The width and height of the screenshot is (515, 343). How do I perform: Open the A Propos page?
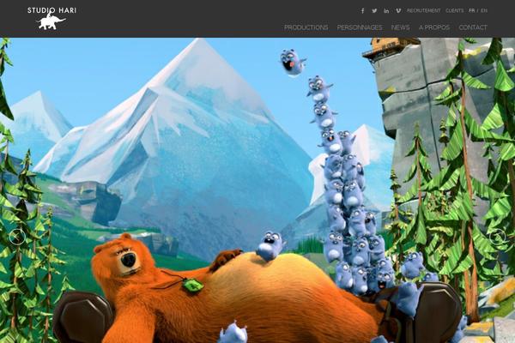434,27
